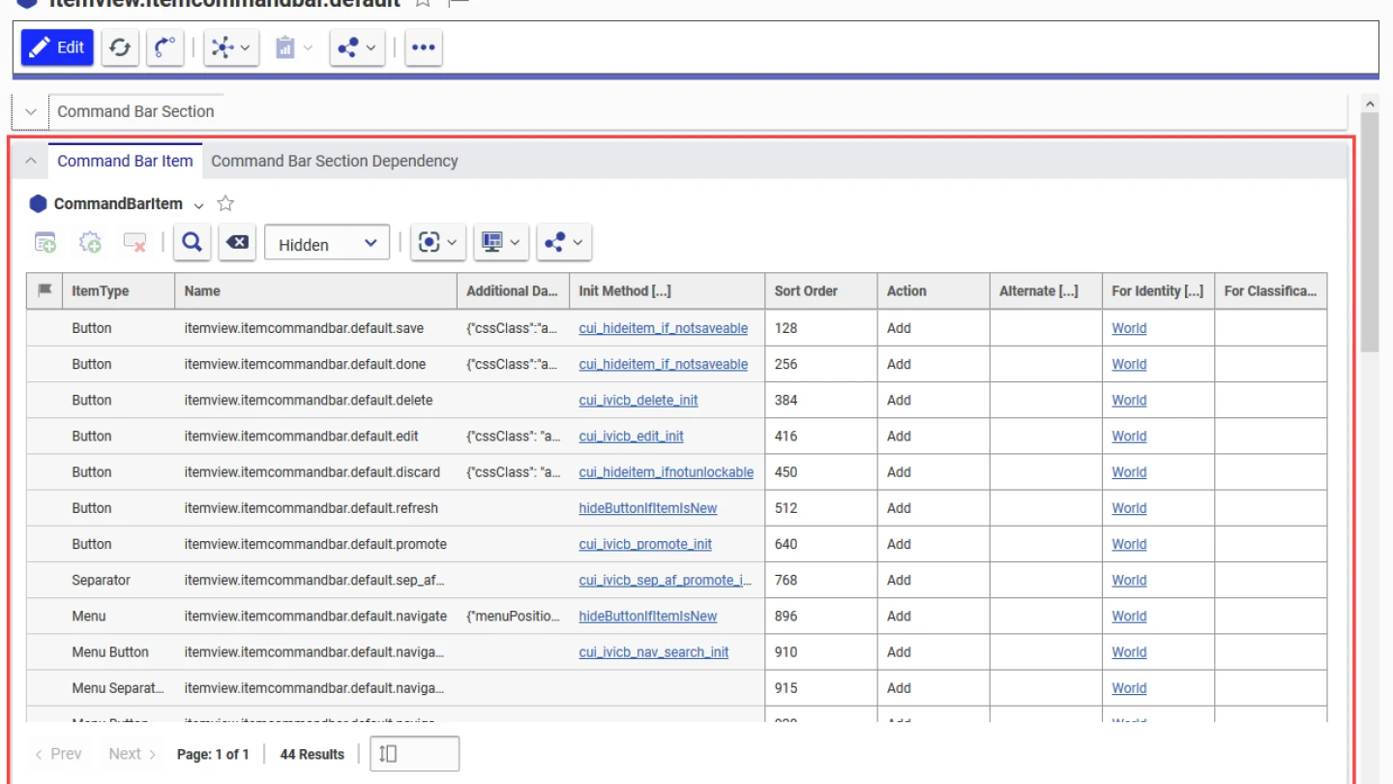The image size is (1393, 784).
Task: Open hideButtonIfItemIsNew link in the navigate row
Action: click(648, 616)
